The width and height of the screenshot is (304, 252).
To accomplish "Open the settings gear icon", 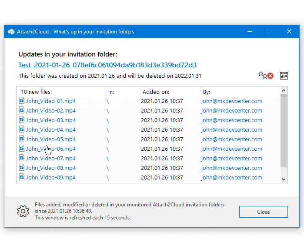I will [23, 211].
